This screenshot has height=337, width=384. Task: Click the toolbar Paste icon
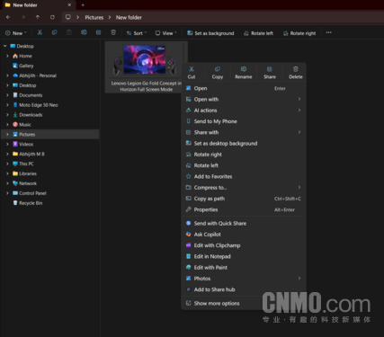(69, 32)
